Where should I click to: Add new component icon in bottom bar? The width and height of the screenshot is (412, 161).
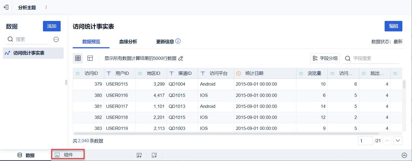[139, 155]
